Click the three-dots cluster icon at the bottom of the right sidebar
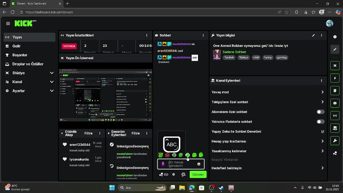343x193 pixels. 335,153
